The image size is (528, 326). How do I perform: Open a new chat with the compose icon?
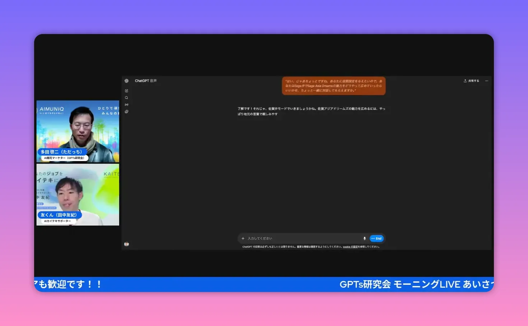coord(126,91)
